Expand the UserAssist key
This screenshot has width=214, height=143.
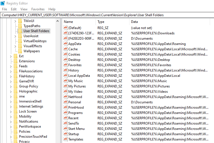coord(15,36)
